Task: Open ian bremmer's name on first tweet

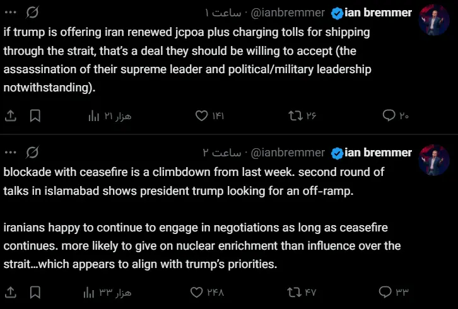Action: [379, 13]
